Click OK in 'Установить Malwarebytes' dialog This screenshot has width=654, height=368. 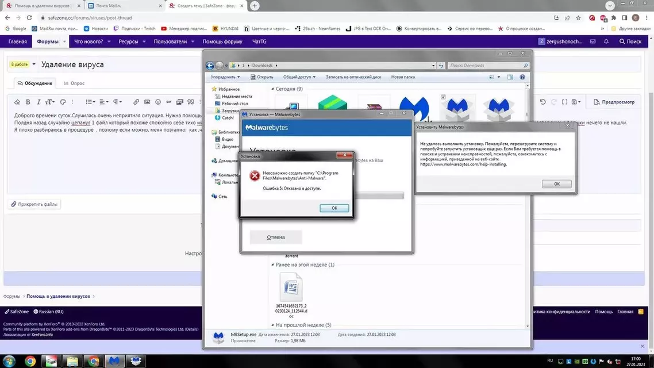(556, 183)
